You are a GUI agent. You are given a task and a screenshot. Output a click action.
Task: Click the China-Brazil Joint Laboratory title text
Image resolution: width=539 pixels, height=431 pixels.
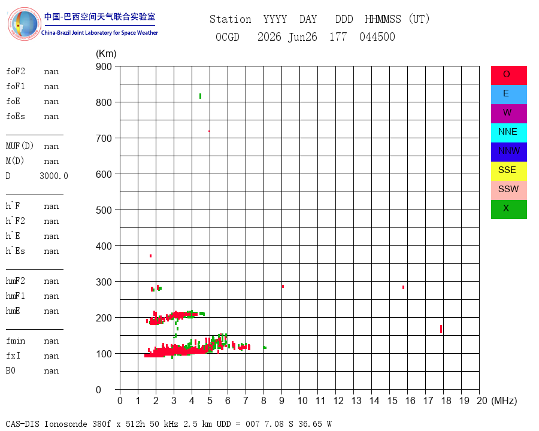pyautogui.click(x=99, y=33)
